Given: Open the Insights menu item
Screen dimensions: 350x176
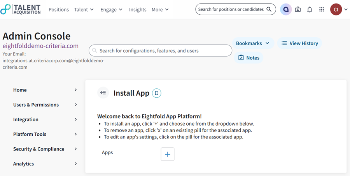Looking at the screenshot, I should coord(138,9).
